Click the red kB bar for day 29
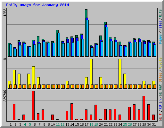 point(144,108)
